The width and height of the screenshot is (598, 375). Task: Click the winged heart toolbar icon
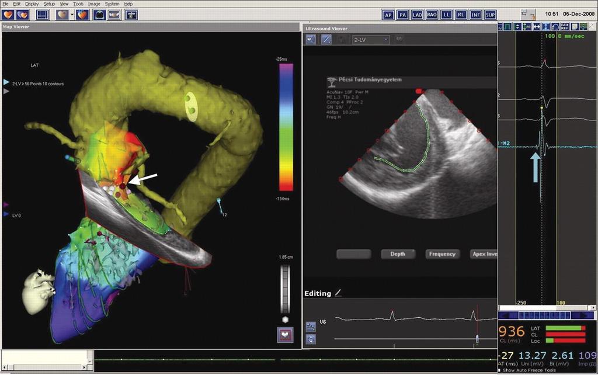click(114, 15)
